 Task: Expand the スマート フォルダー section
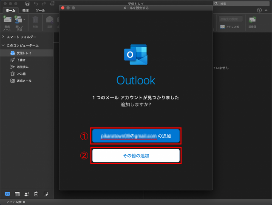click(3, 37)
